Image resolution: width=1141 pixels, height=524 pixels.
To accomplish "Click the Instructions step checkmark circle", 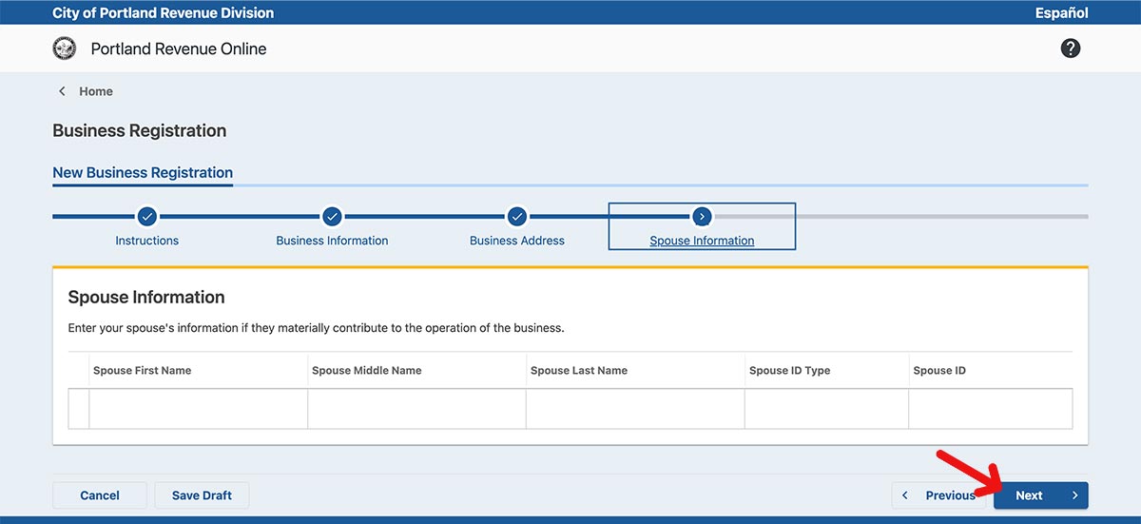I will tap(147, 216).
